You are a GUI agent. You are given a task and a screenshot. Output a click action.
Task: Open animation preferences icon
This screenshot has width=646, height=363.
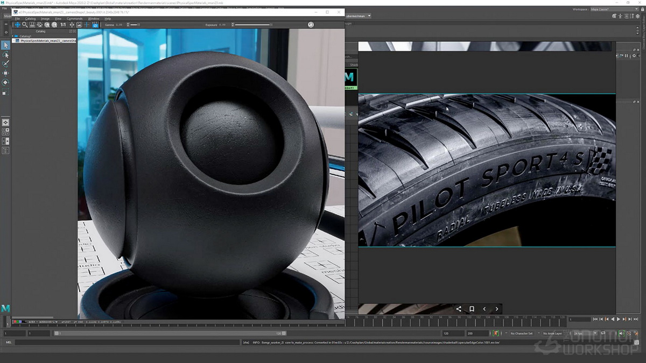tap(637, 333)
